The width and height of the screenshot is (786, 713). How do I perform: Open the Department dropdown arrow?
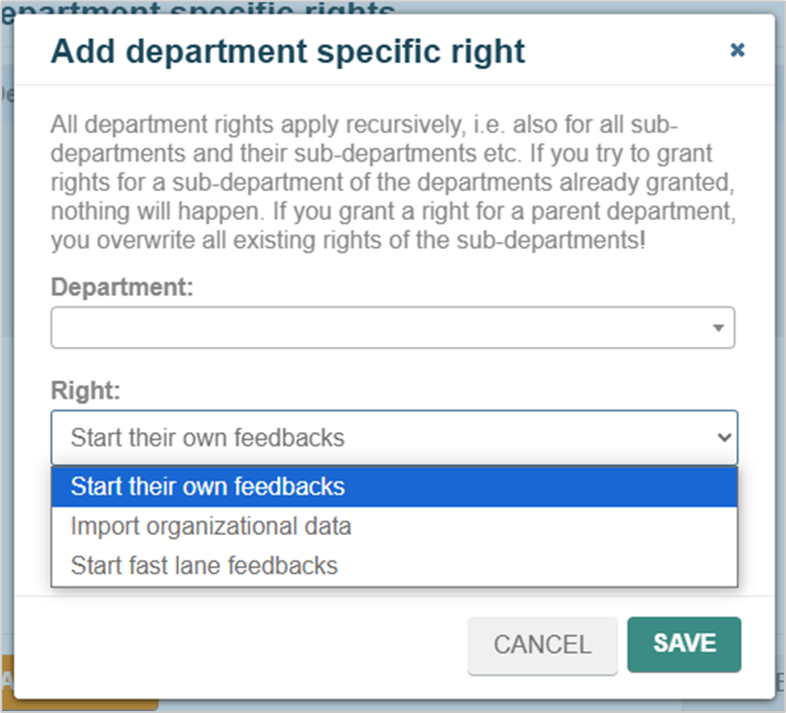pos(718,328)
